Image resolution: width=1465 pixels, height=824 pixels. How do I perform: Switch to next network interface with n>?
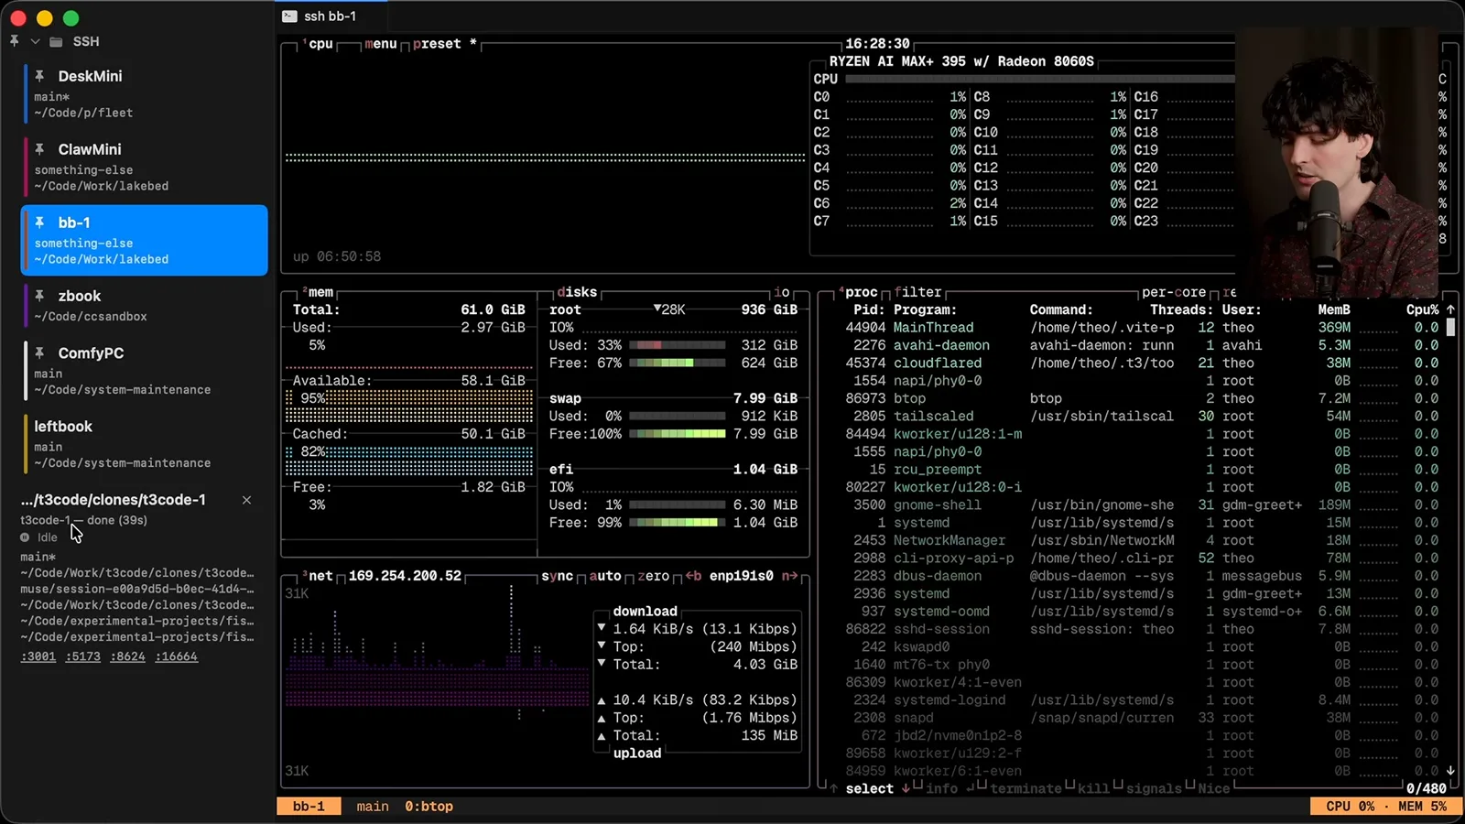[789, 576]
